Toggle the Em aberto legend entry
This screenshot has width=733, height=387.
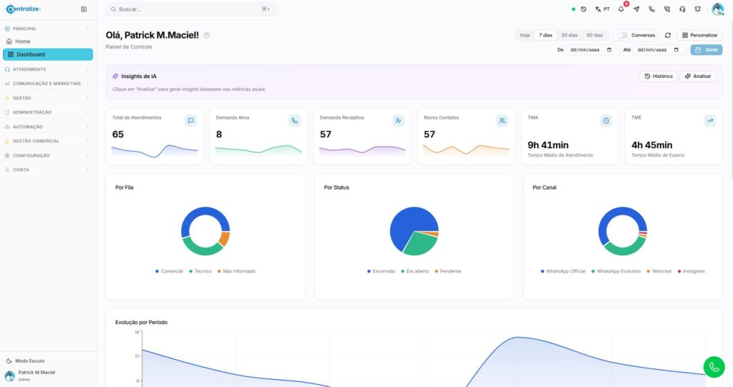pyautogui.click(x=414, y=271)
